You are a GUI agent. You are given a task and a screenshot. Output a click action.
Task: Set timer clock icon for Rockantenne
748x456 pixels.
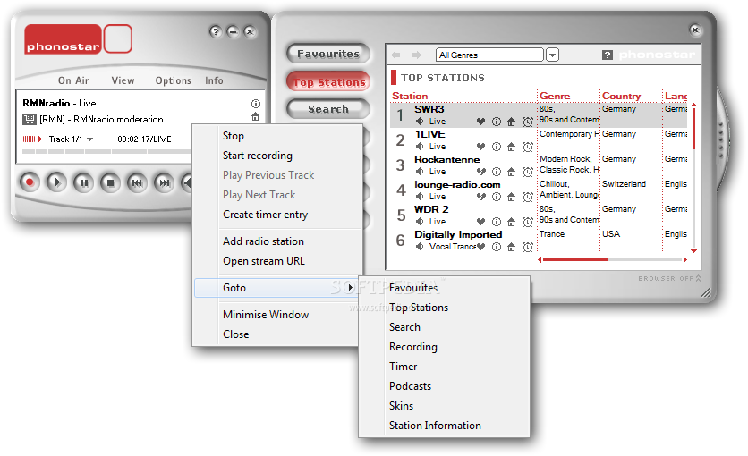tap(528, 172)
